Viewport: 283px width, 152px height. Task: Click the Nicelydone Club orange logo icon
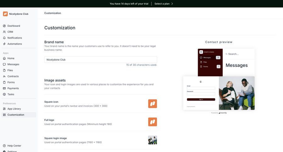click(x=5, y=14)
